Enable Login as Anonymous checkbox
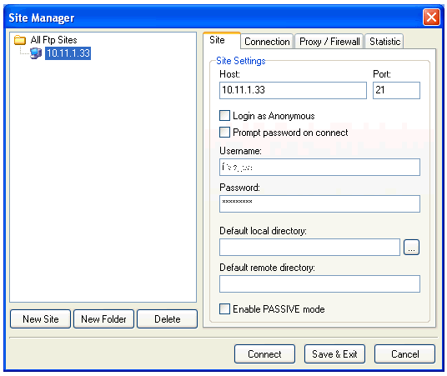This screenshot has height=376, width=447. [224, 116]
